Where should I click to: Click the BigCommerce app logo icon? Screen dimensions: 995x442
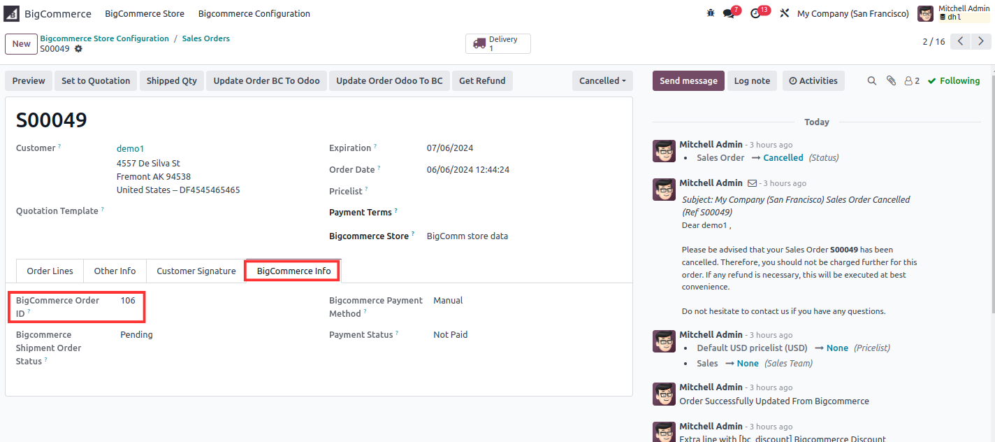tap(12, 13)
